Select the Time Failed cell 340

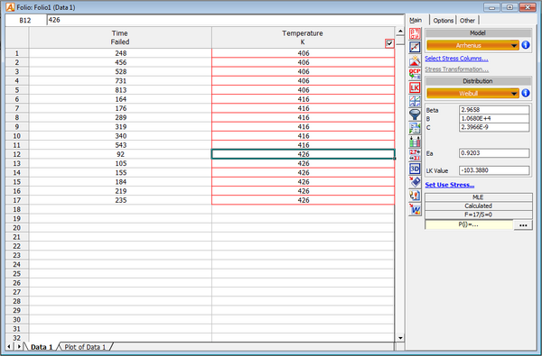(x=120, y=136)
